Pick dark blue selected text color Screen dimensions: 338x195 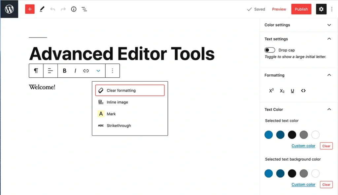(280, 135)
